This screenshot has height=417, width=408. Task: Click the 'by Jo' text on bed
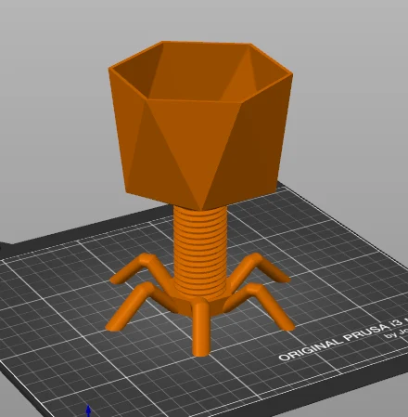397,333
